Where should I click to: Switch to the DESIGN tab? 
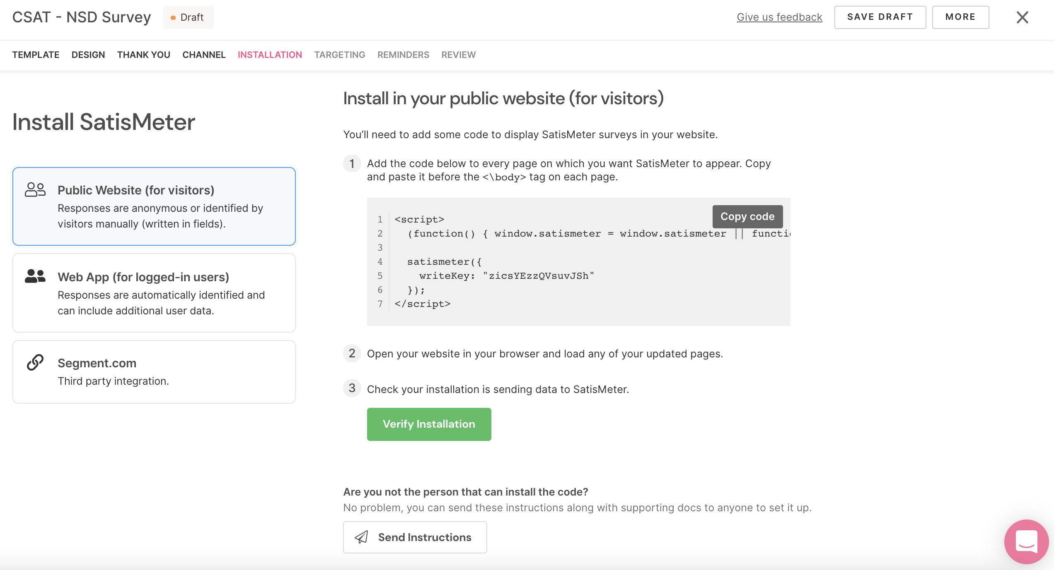click(88, 54)
